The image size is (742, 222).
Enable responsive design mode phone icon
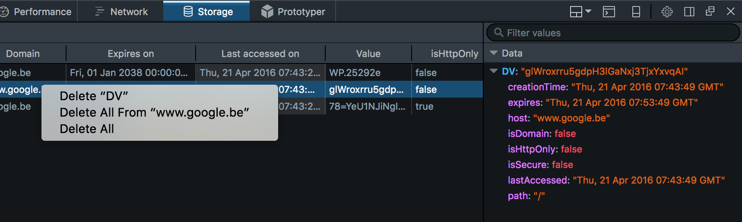pyautogui.click(x=636, y=12)
